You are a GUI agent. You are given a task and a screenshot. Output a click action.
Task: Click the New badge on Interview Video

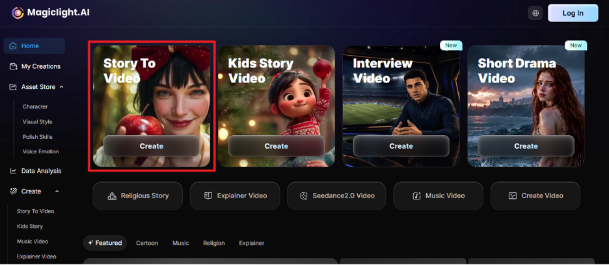coord(451,45)
